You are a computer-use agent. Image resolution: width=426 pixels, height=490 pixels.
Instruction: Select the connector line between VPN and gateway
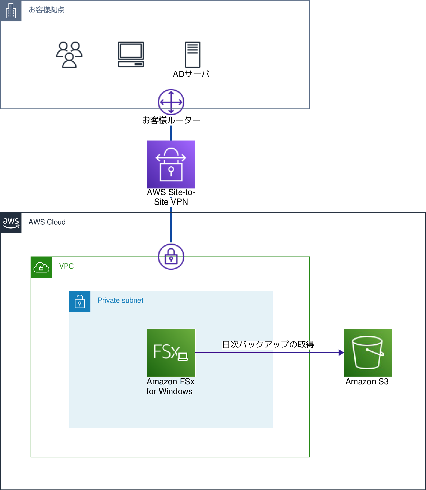pyautogui.click(x=171, y=225)
